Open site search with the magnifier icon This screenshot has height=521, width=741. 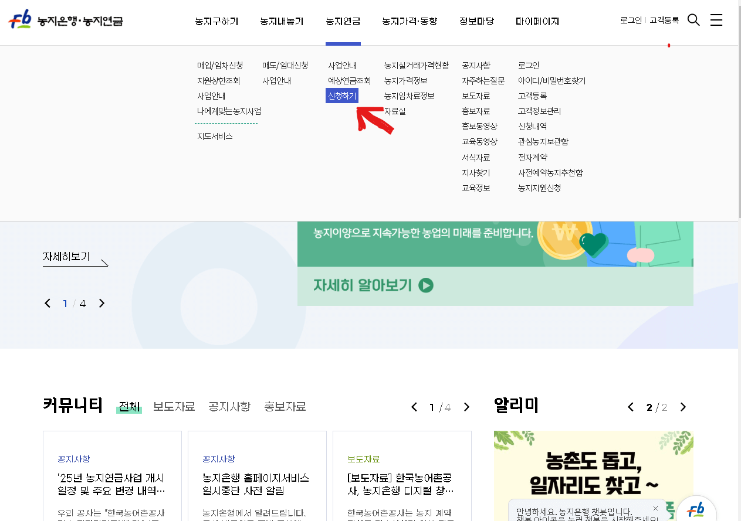693,19
